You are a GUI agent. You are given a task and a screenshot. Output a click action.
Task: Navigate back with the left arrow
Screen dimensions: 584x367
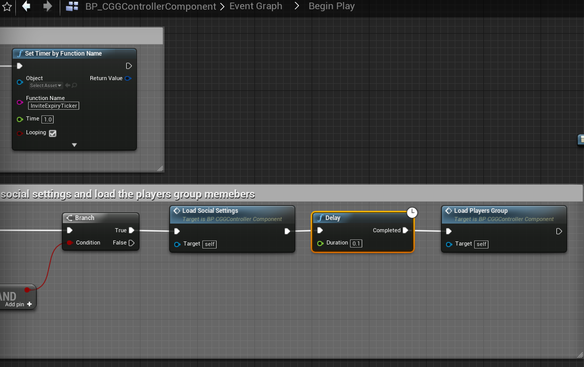pyautogui.click(x=26, y=6)
